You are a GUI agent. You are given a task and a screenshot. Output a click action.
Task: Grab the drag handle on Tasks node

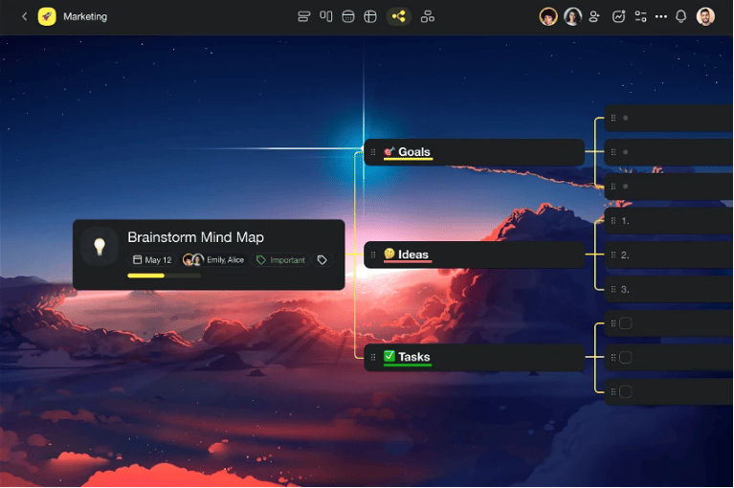point(373,357)
